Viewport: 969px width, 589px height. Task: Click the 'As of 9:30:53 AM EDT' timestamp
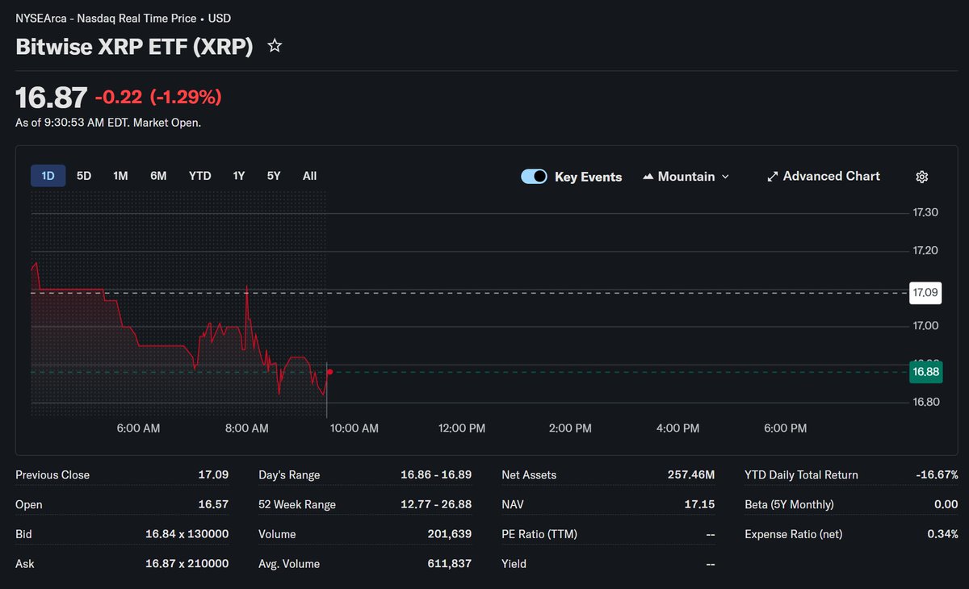click(x=108, y=123)
